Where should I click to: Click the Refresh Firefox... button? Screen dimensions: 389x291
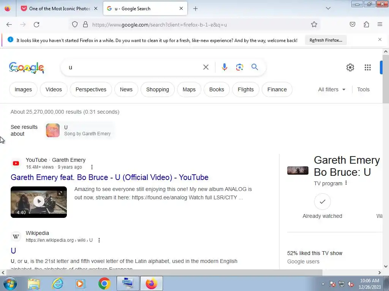click(x=326, y=40)
